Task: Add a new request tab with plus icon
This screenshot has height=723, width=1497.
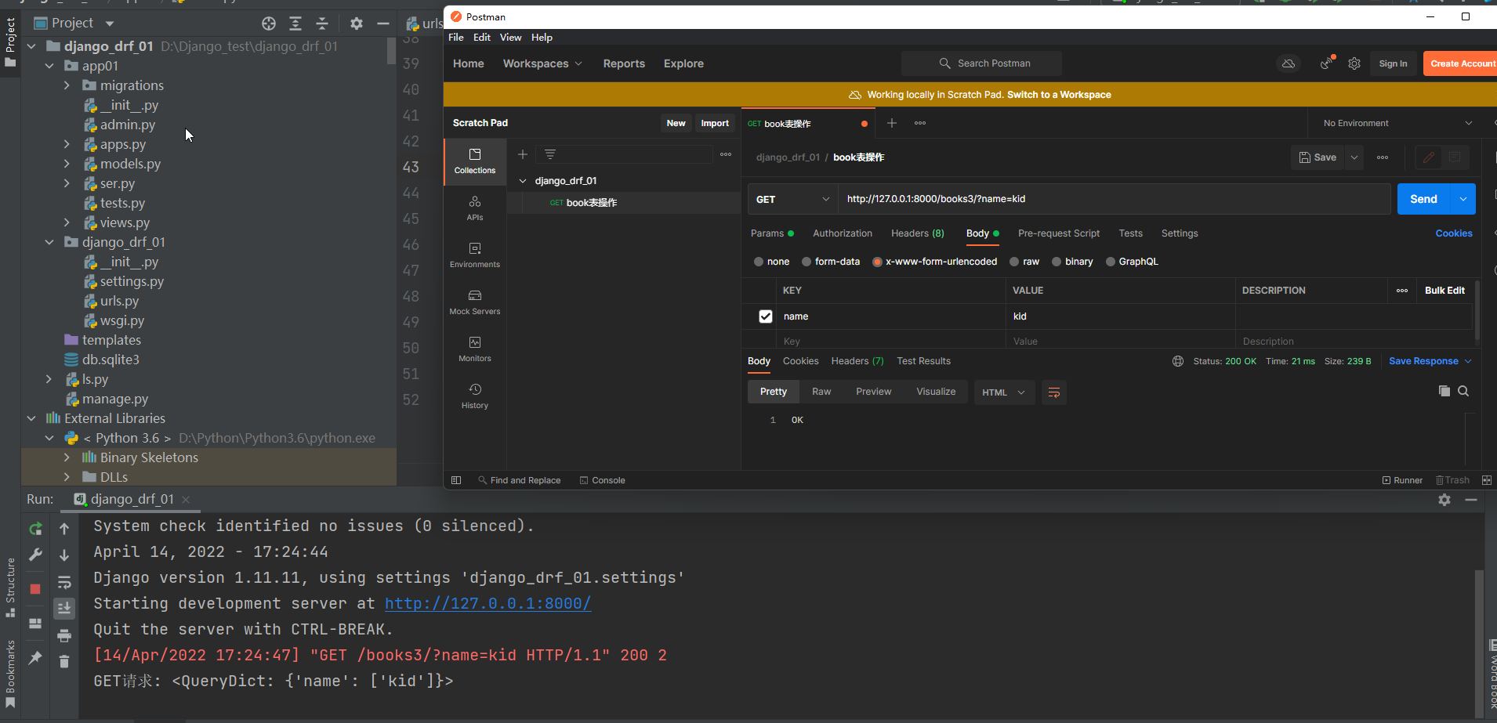Action: pos(892,123)
